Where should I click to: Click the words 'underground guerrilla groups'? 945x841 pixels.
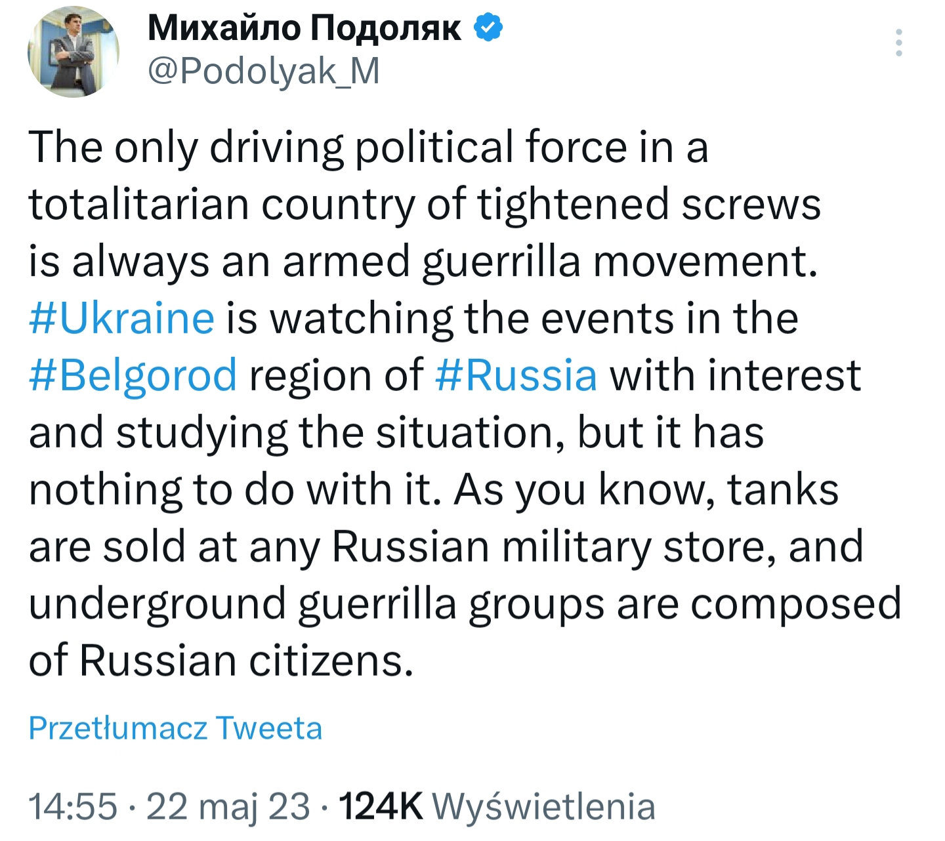317,604
